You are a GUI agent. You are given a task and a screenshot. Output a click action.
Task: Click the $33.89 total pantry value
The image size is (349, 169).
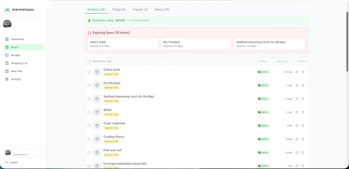(120, 20)
